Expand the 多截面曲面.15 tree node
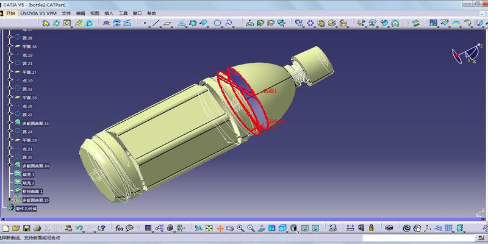This screenshot has height=244, width=488. [9, 199]
